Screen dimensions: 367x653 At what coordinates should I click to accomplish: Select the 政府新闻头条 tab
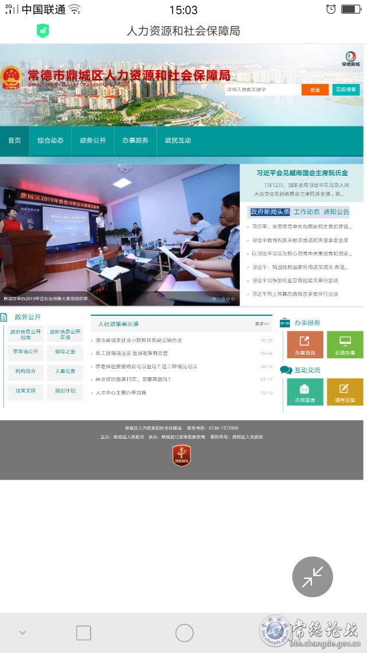click(270, 212)
